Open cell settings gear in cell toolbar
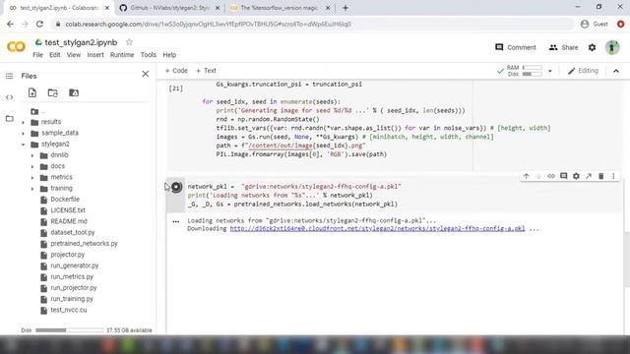 (576, 176)
